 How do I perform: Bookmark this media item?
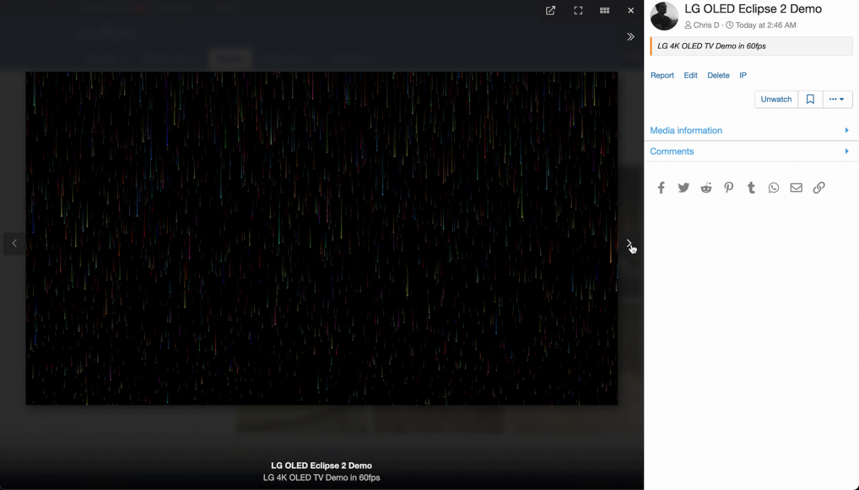tap(810, 99)
